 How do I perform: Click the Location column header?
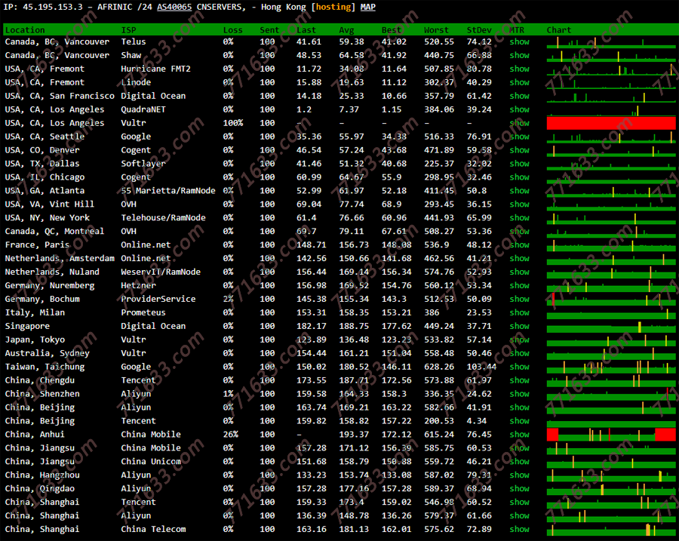click(25, 30)
